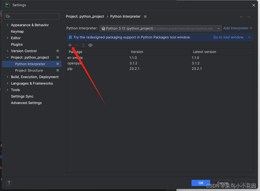260x191 pixels.
Task: Click the upgrade package arrow icon
Action: [x=84, y=45]
